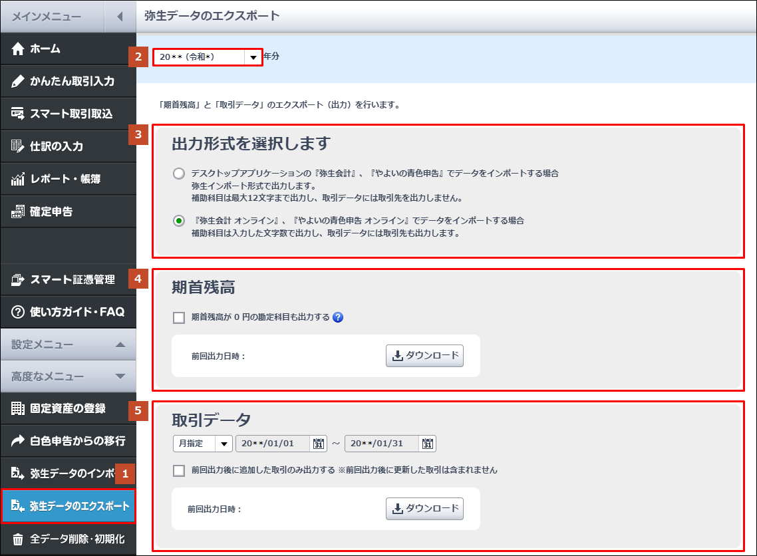Click the home house icon
757x556 pixels.
coord(18,49)
